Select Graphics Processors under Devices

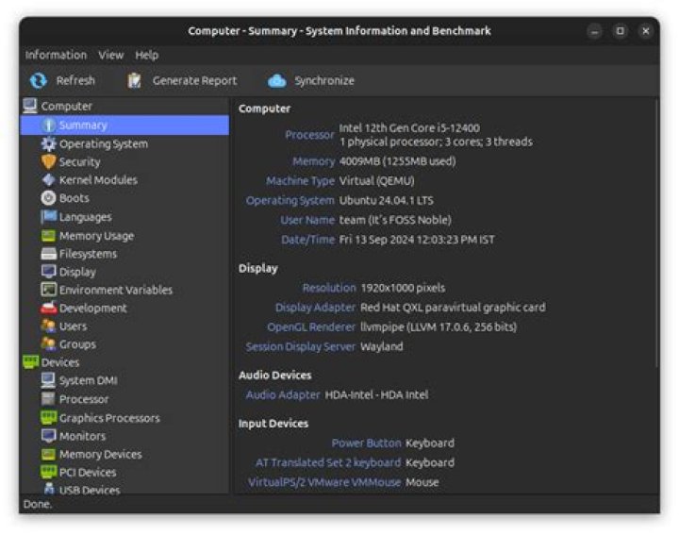[x=109, y=418]
